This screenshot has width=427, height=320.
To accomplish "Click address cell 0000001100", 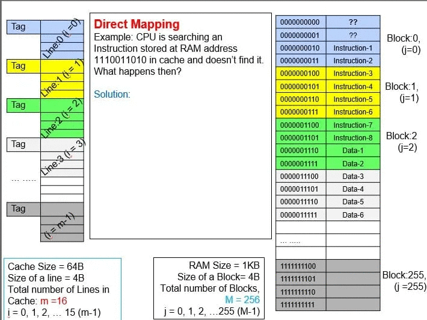I will pos(301,125).
